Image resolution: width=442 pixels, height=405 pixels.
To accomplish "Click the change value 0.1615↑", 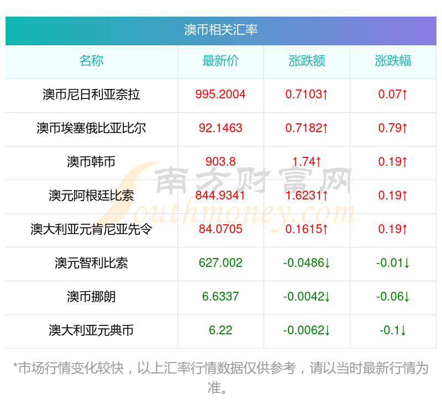I will point(307,229).
